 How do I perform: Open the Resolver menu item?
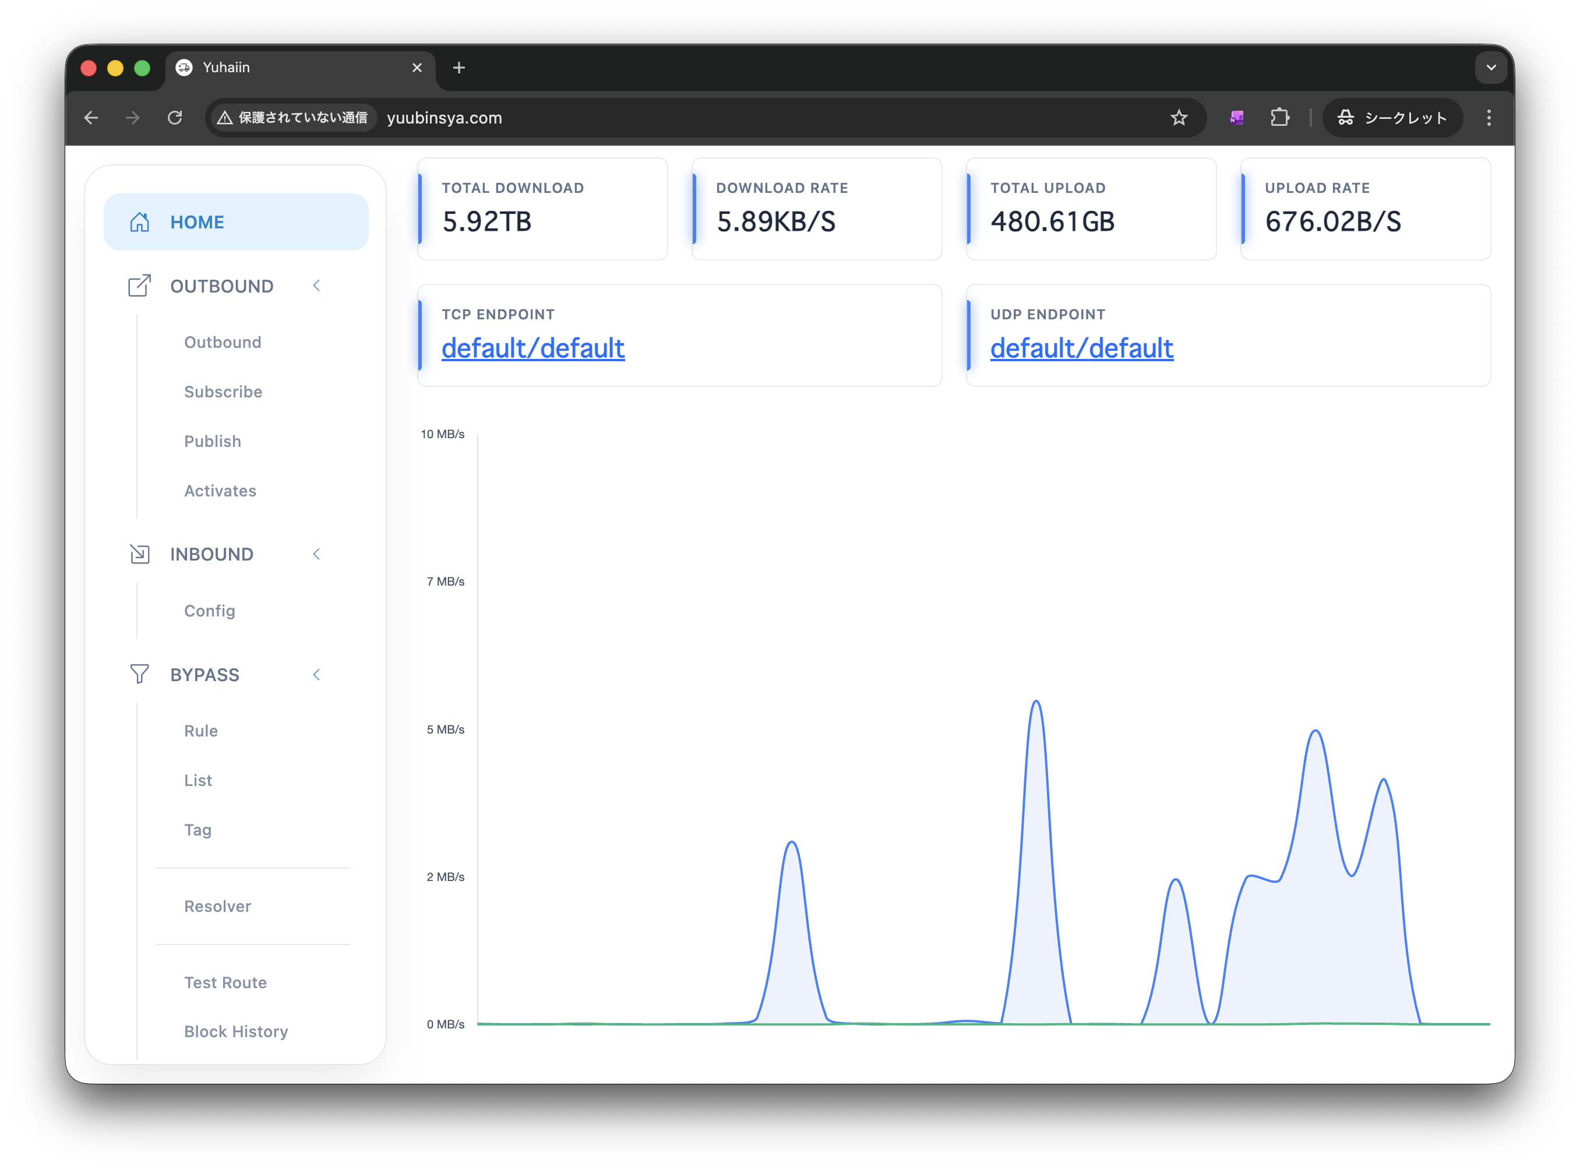pos(217,907)
